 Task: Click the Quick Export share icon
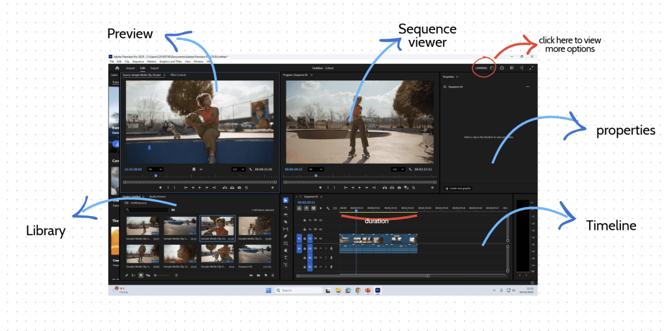pyautogui.click(x=502, y=68)
